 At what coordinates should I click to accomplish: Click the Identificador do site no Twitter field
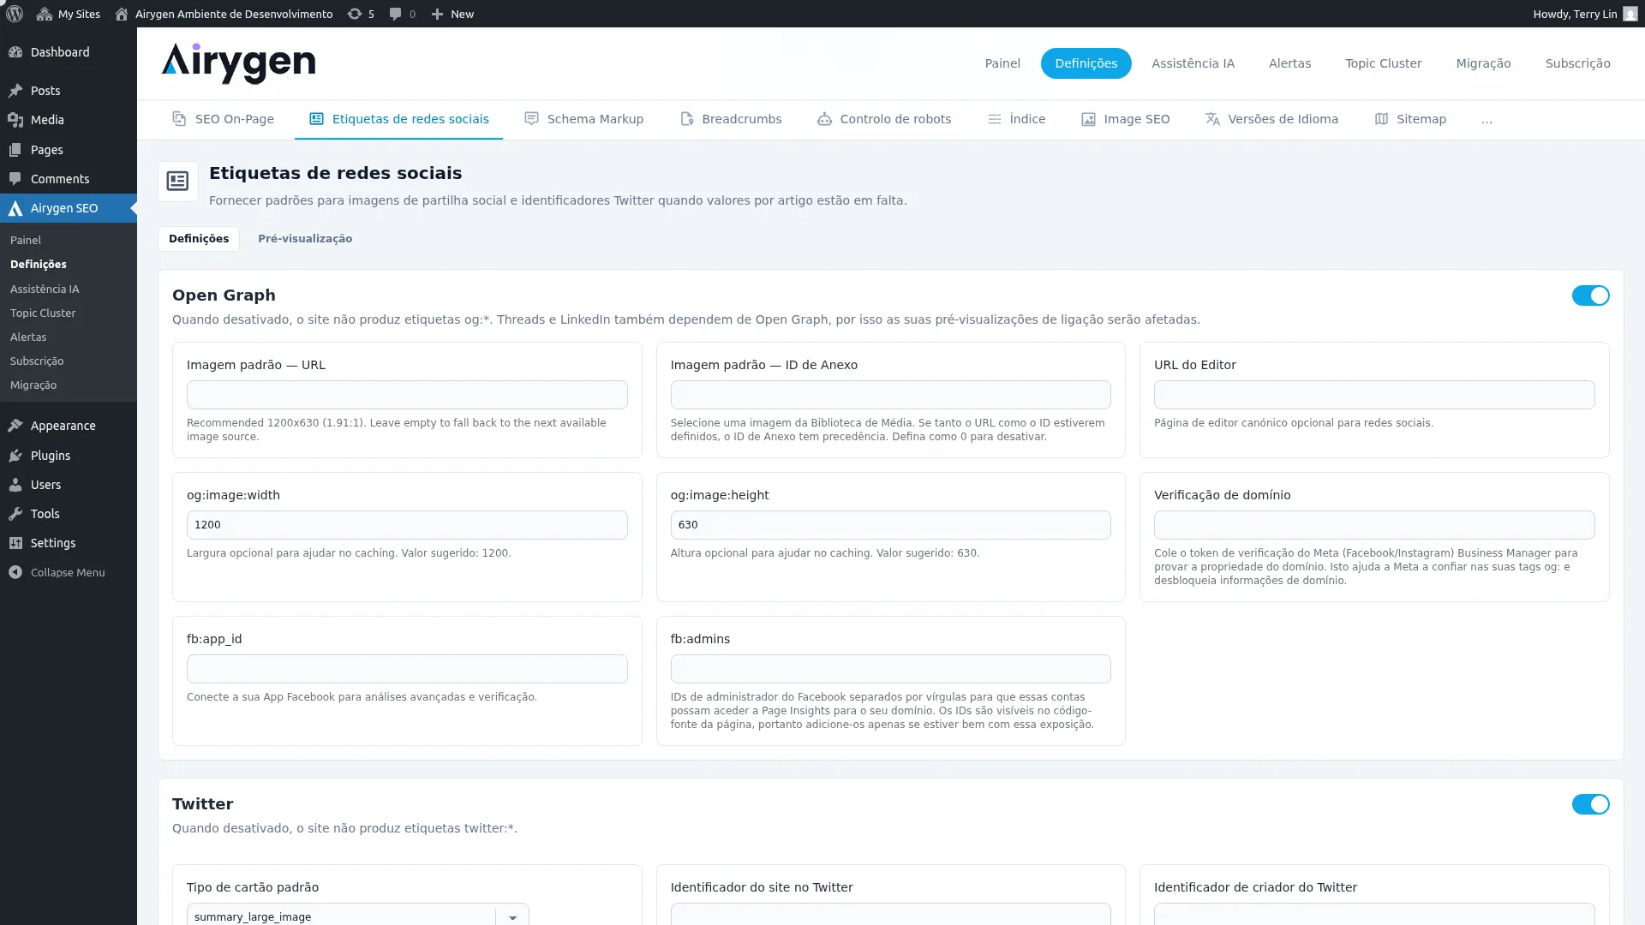pos(890,914)
